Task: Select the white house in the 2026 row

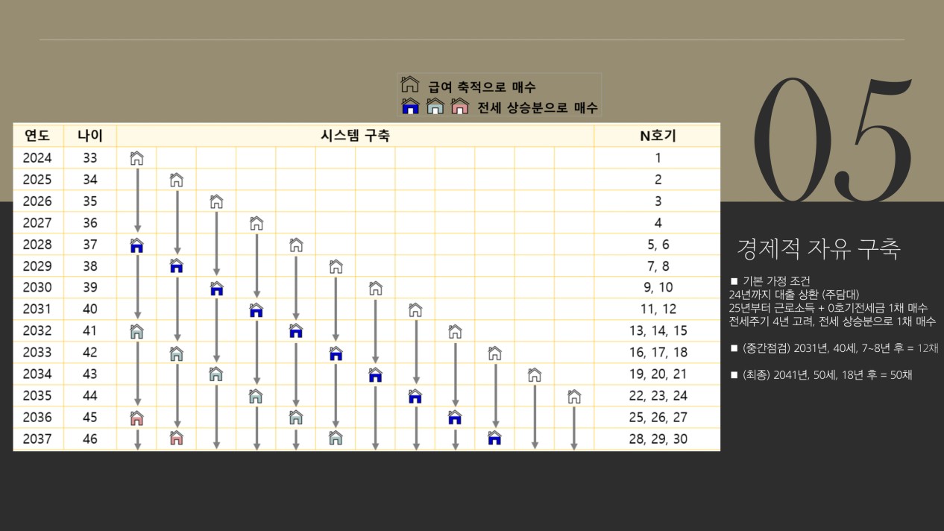Action: pos(216,201)
